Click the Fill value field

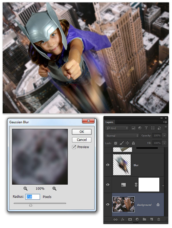pos(157,143)
